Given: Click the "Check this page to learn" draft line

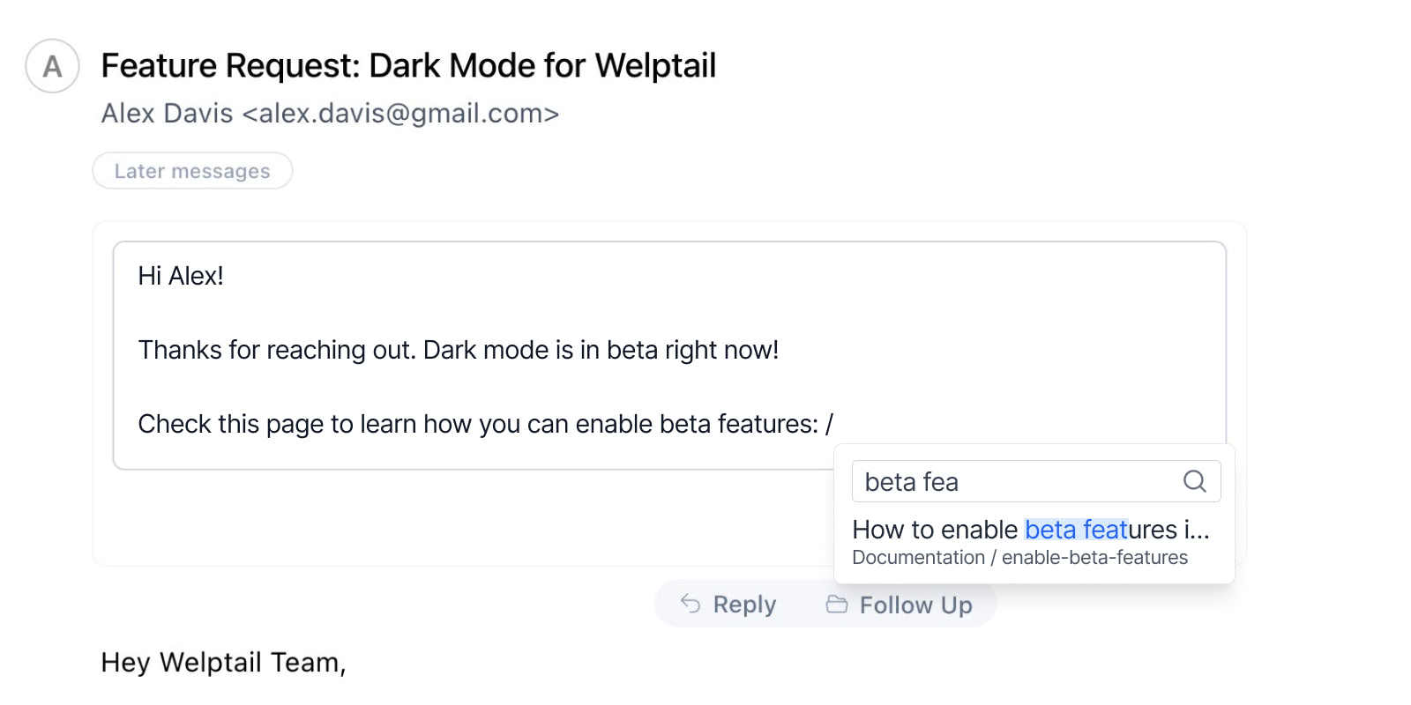Looking at the screenshot, I should click(x=477, y=425).
